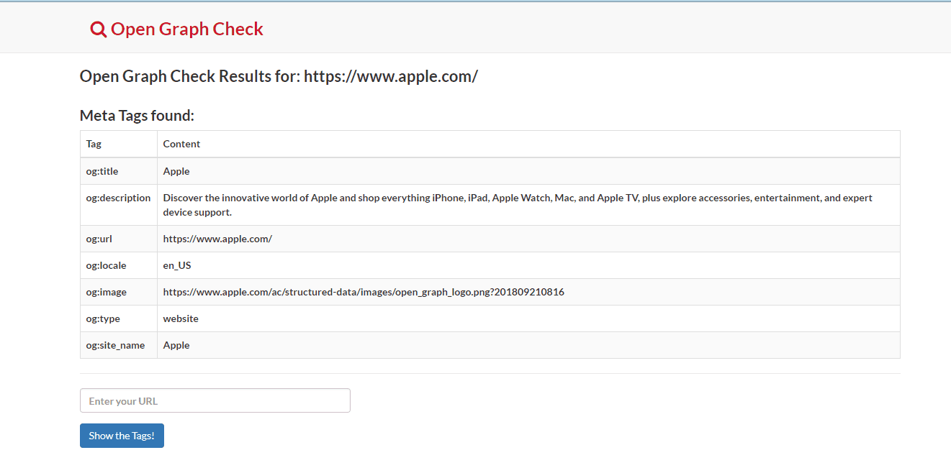Viewport: 951px width, 468px height.
Task: Click the results heading for apple.com
Action: 278,75
